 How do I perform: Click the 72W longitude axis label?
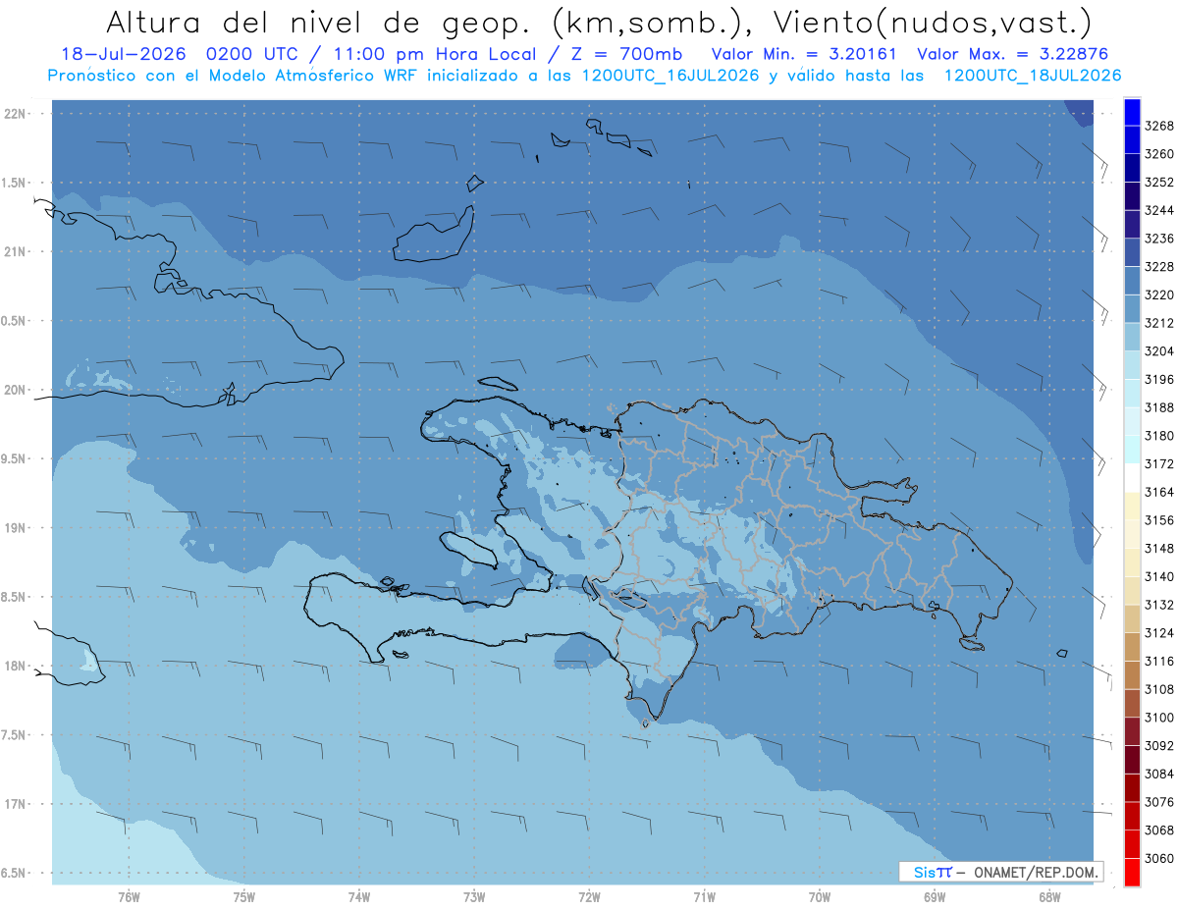pos(589,897)
